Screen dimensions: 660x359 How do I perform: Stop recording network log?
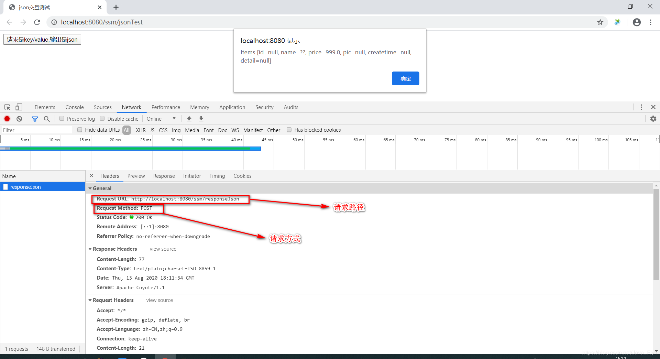(x=7, y=119)
